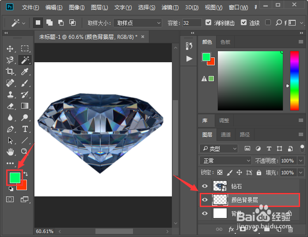Image resolution: width=308 pixels, height=237 pixels.
Task: Open the 图层 Layer menu
Action: tap(99, 8)
